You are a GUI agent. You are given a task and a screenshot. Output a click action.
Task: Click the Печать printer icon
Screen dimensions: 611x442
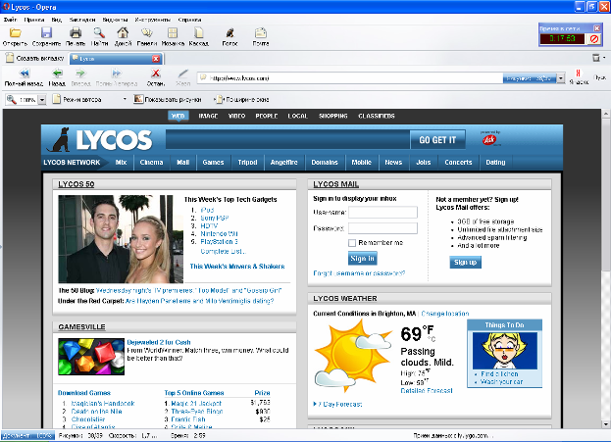tap(76, 32)
